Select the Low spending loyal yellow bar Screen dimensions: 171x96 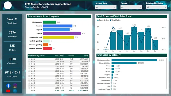pos(59,37)
